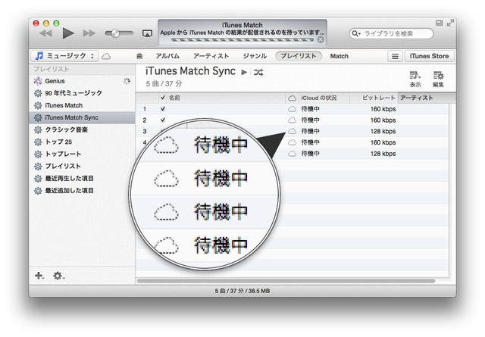Open search magnifier options dropdown

point(356,33)
